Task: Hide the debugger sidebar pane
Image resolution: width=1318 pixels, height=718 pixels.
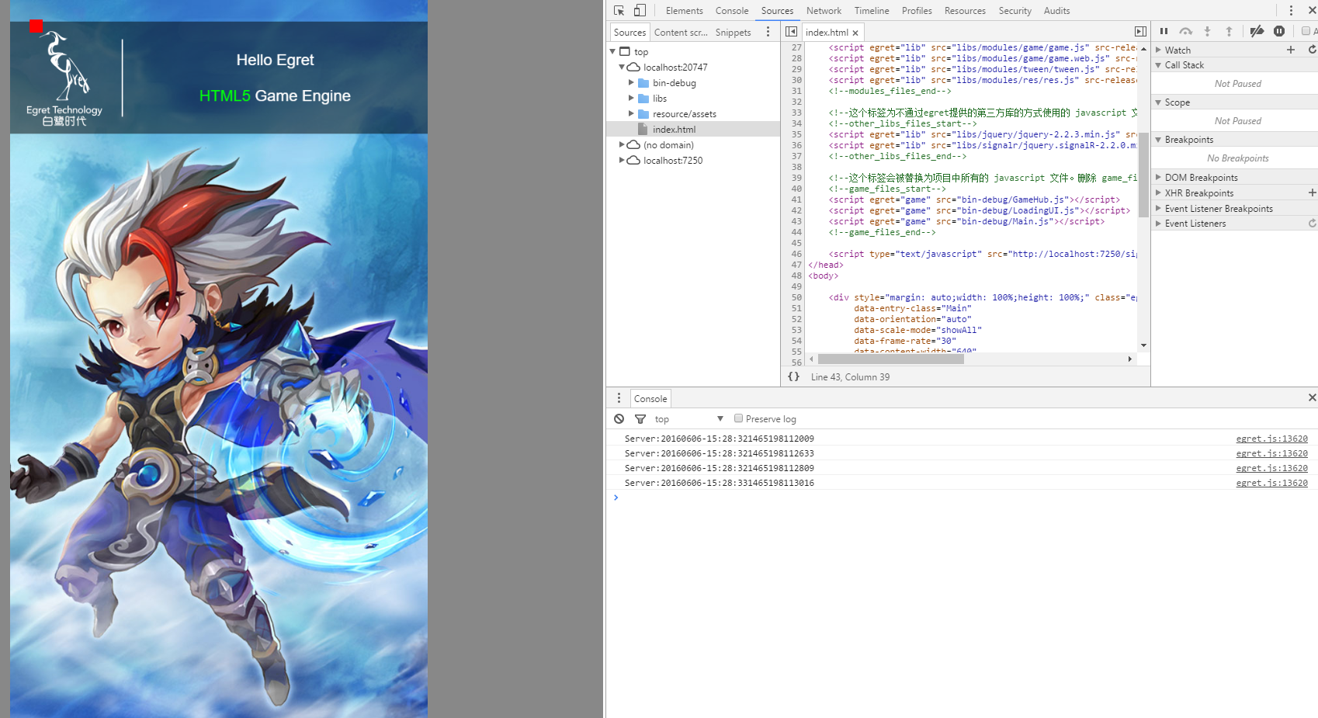Action: pyautogui.click(x=1140, y=32)
